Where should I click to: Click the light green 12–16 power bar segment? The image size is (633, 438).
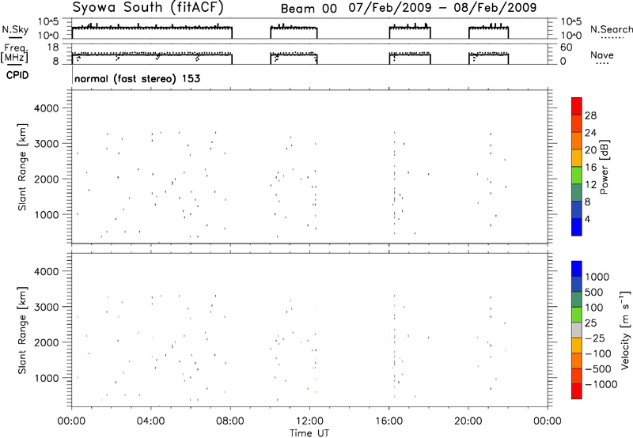577,176
